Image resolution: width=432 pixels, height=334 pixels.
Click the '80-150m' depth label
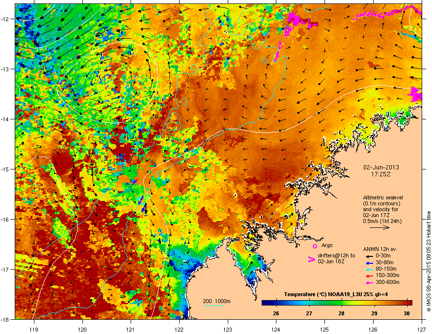point(386,269)
